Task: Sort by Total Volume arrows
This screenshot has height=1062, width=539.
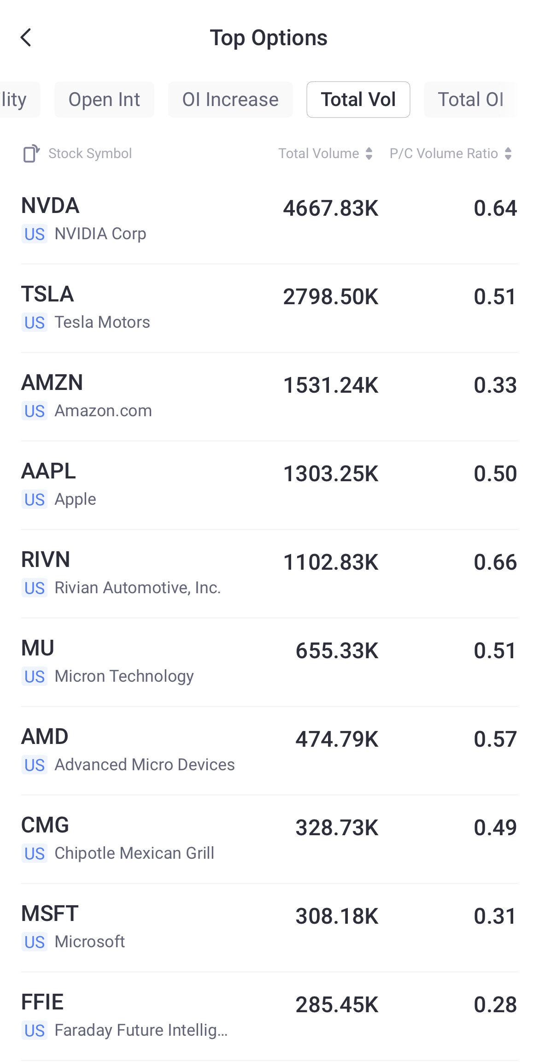Action: [x=369, y=153]
